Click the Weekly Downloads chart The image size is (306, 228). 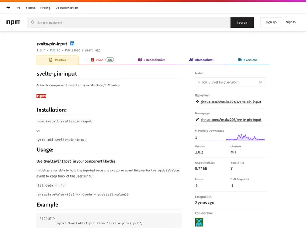[246, 137]
